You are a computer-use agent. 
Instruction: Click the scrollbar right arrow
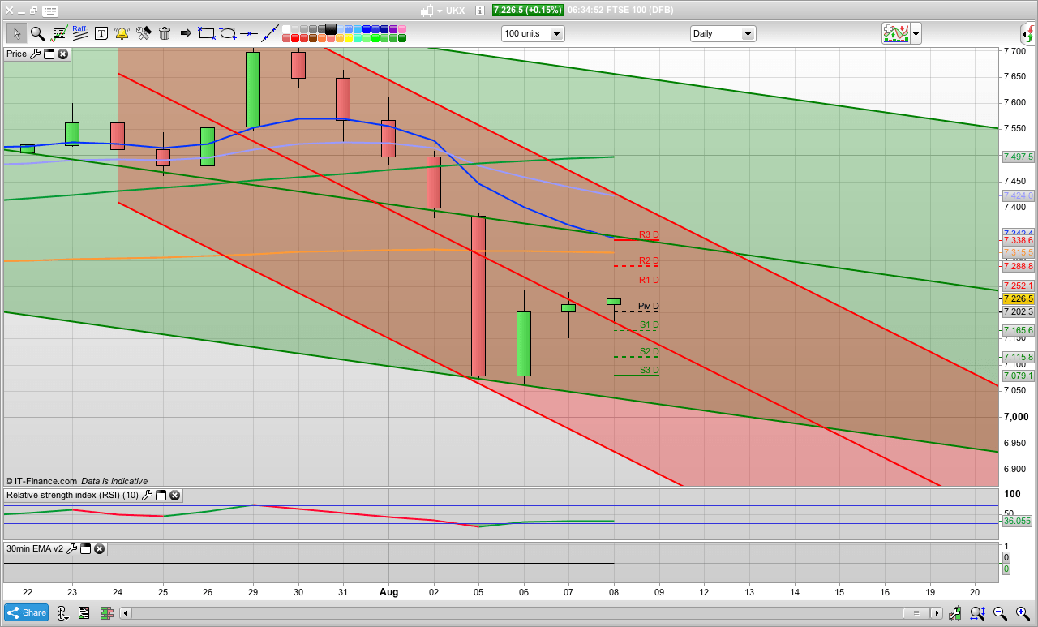(937, 613)
